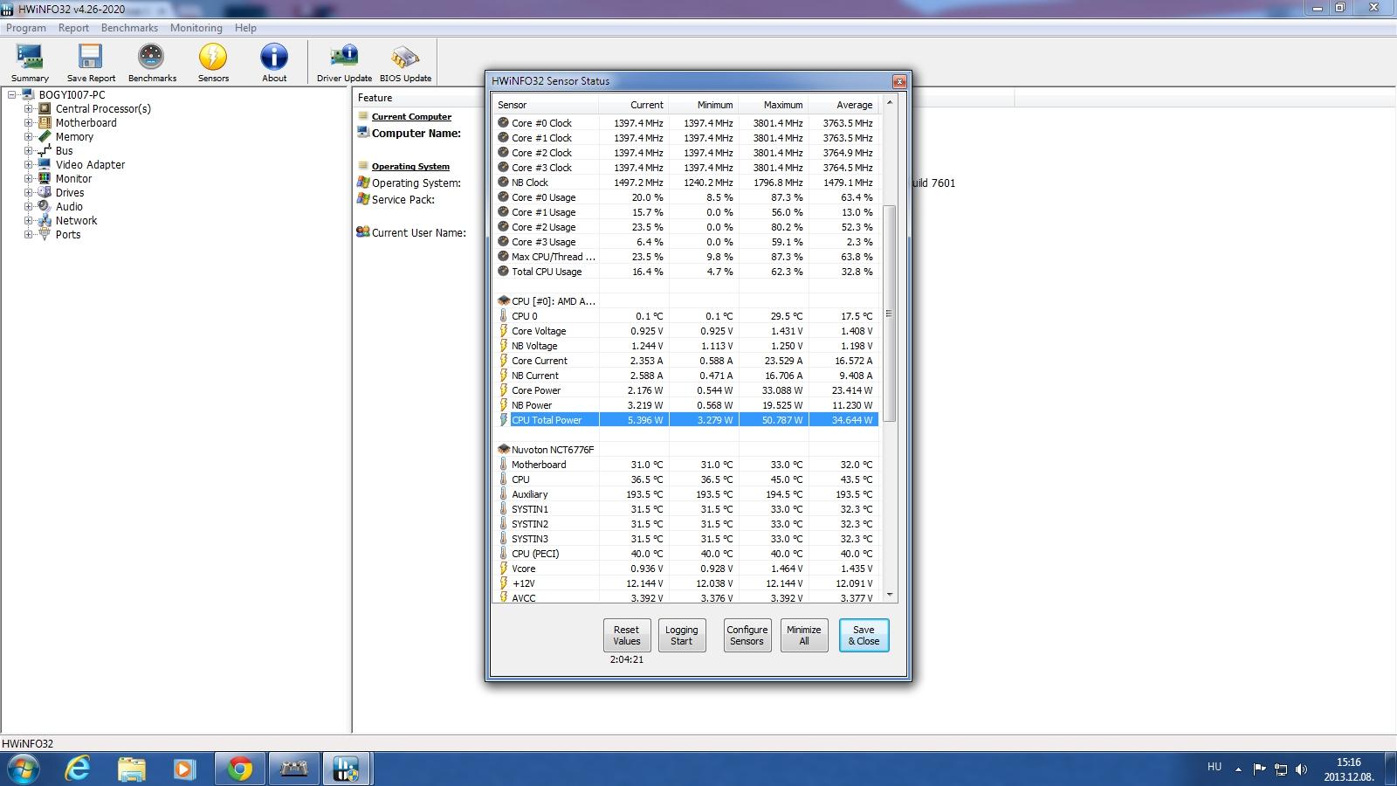Click the sensor list scroll-up arrow
The image size is (1397, 786).
pyautogui.click(x=890, y=103)
